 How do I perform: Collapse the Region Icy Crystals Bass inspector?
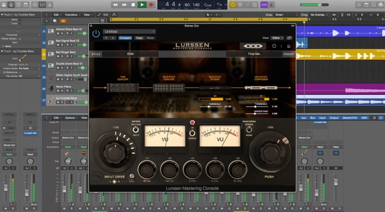(x=2, y=14)
